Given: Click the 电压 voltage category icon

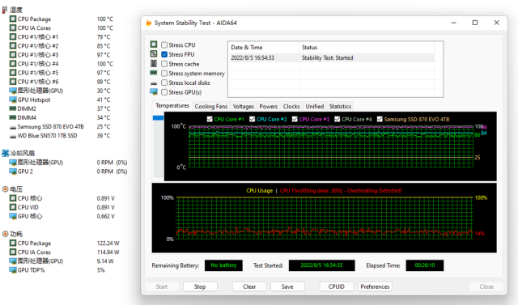Looking at the screenshot, I should [x=6, y=189].
